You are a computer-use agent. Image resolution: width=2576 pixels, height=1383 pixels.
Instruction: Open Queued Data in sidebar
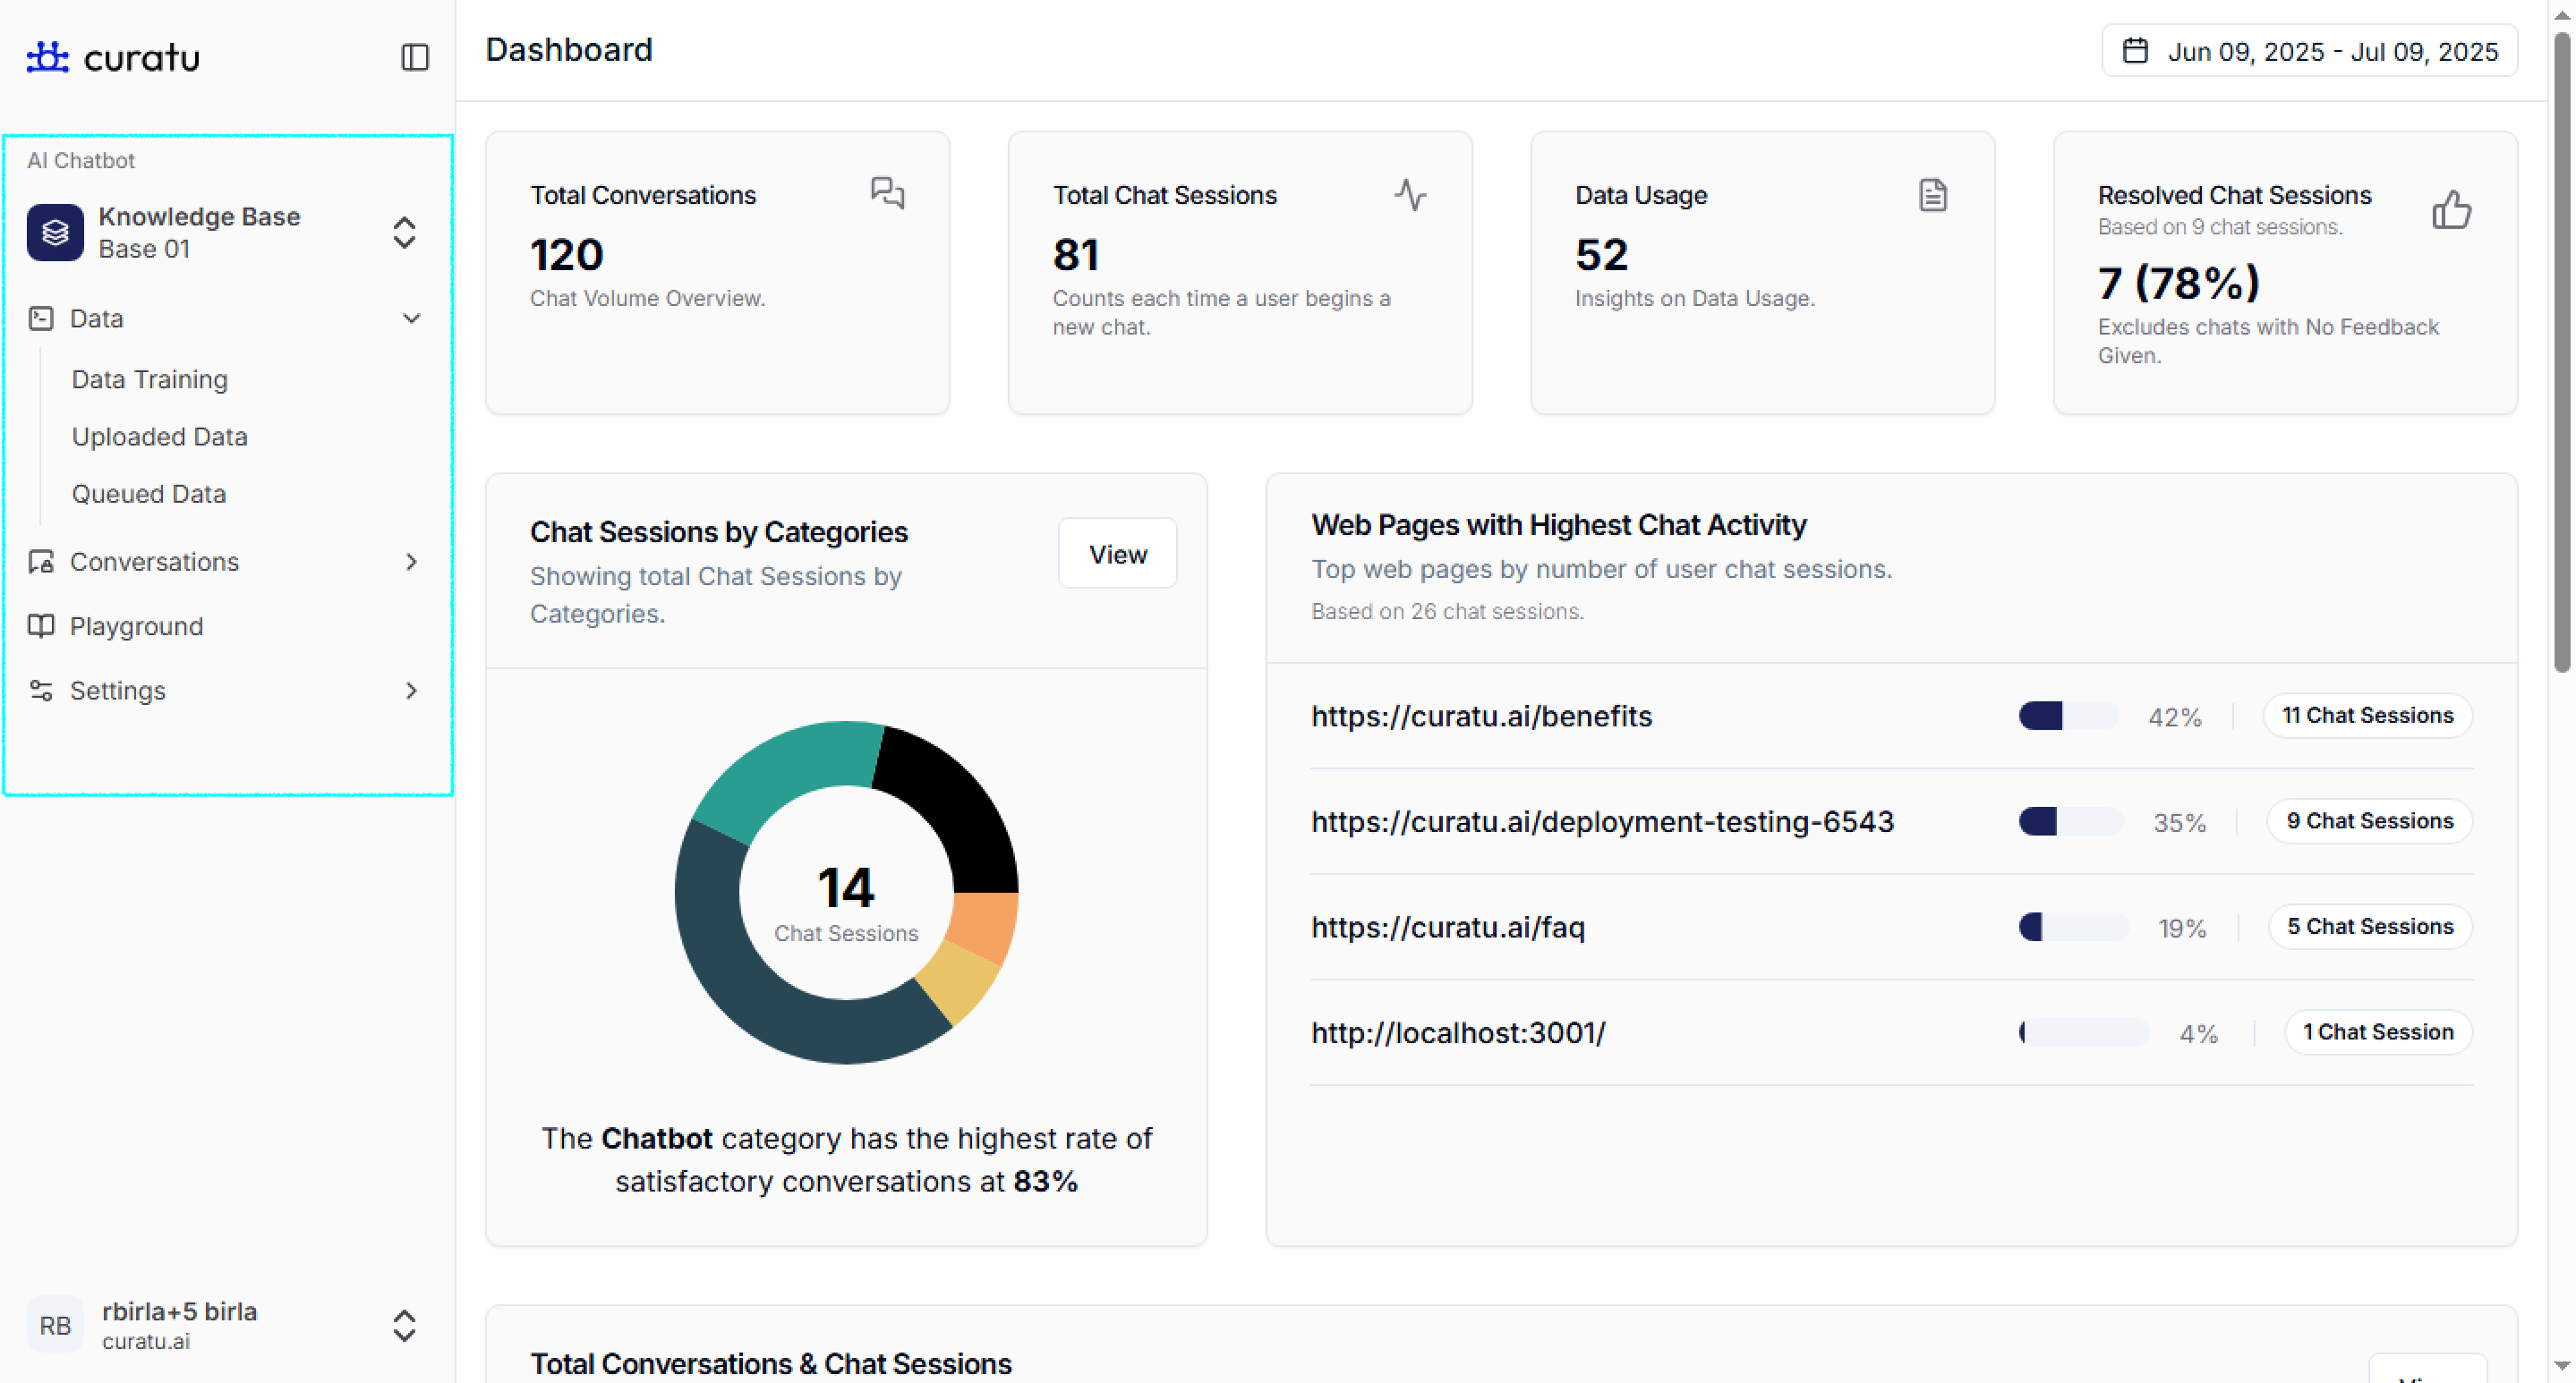coord(149,494)
